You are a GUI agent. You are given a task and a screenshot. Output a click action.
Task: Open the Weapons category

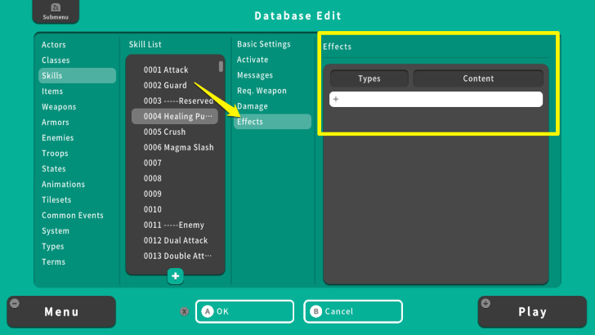click(59, 107)
